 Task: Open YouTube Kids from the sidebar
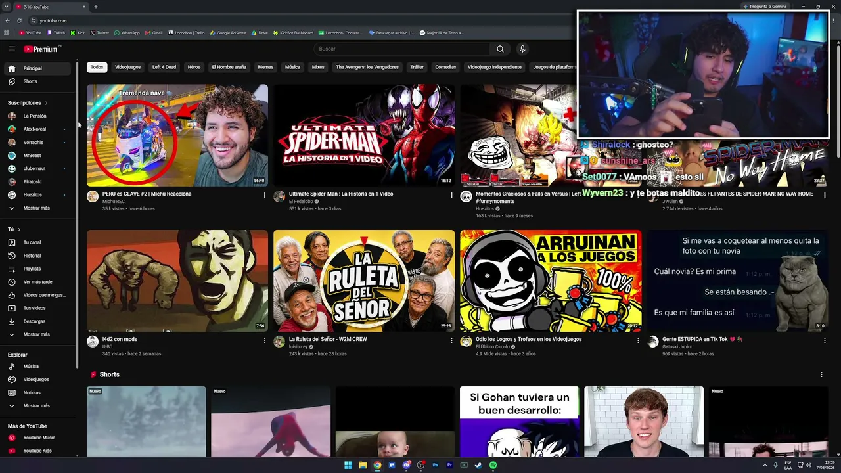pos(38,451)
